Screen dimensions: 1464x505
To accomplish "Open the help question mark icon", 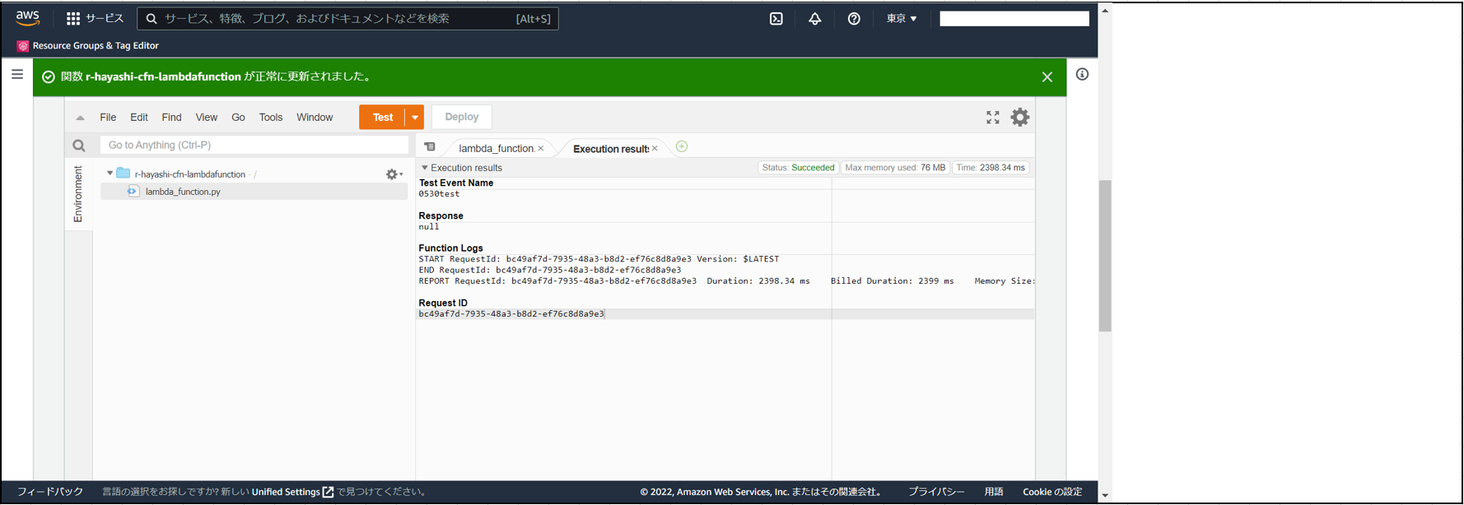I will (x=854, y=19).
